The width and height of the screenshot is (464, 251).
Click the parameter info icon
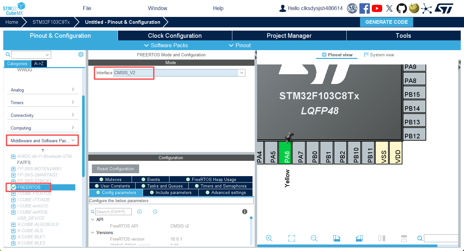click(x=245, y=212)
